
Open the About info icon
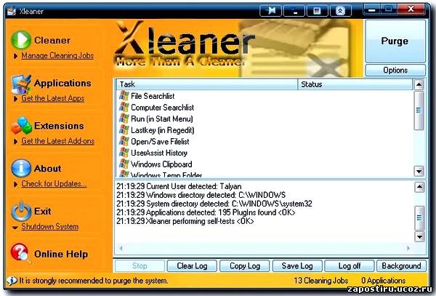pyautogui.click(x=21, y=168)
